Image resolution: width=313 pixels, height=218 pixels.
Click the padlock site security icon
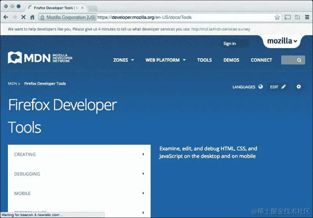coord(42,17)
